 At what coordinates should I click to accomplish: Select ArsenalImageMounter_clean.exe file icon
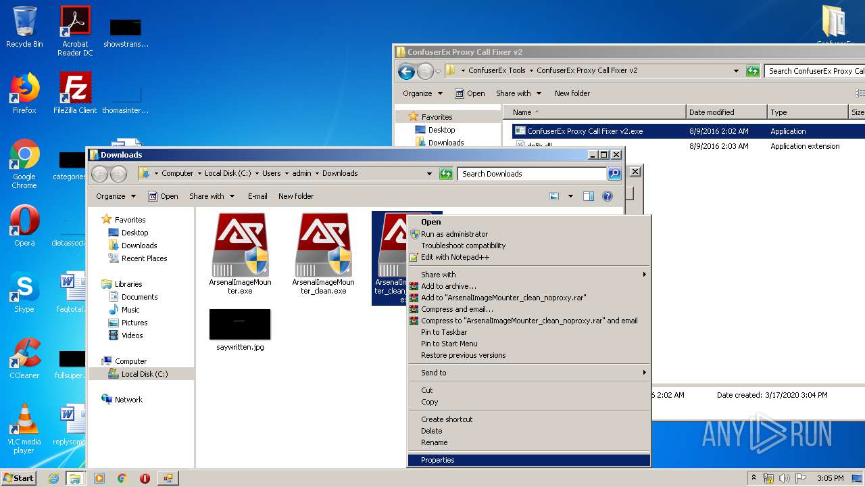pyautogui.click(x=323, y=254)
